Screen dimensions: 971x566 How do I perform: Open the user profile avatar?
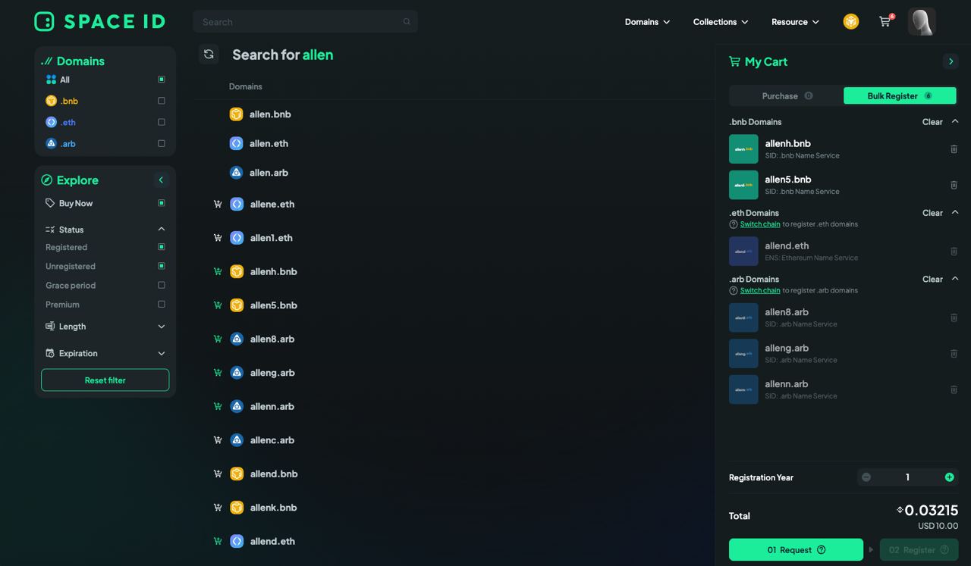pyautogui.click(x=922, y=22)
